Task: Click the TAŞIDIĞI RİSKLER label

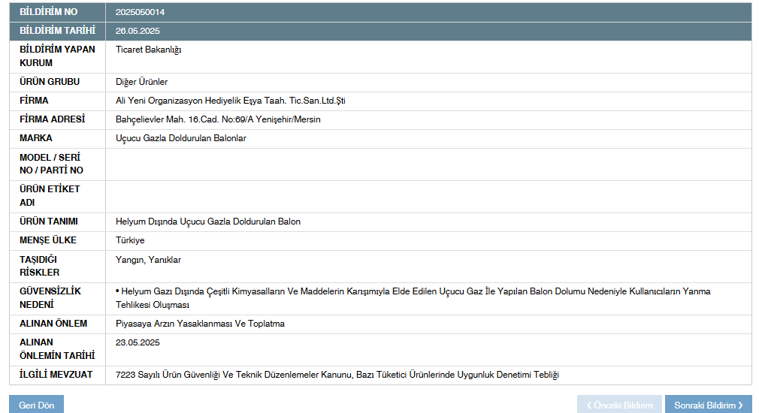Action: click(x=40, y=266)
